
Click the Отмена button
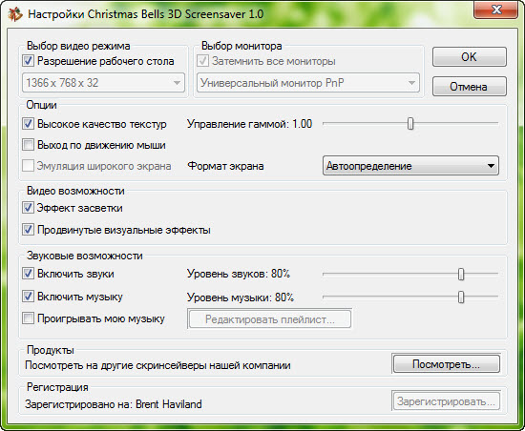point(469,87)
